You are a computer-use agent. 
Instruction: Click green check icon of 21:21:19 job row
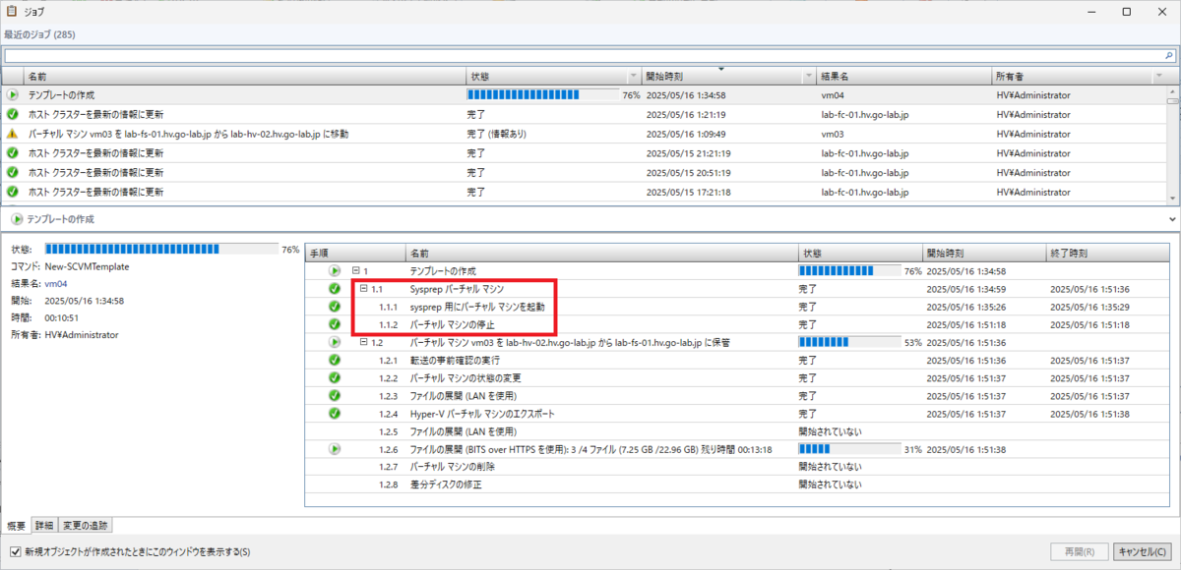[x=13, y=153]
